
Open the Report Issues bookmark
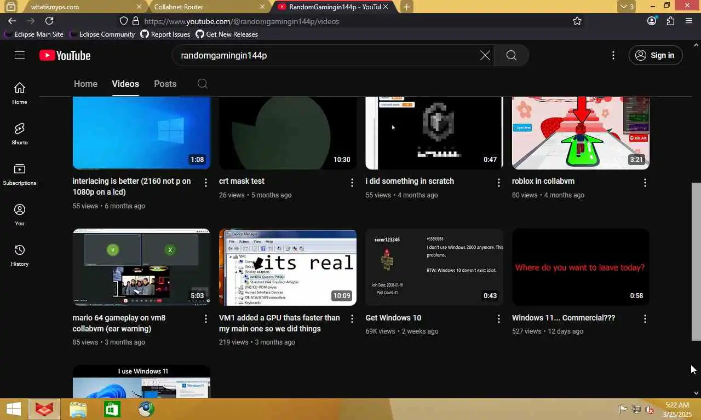point(165,34)
